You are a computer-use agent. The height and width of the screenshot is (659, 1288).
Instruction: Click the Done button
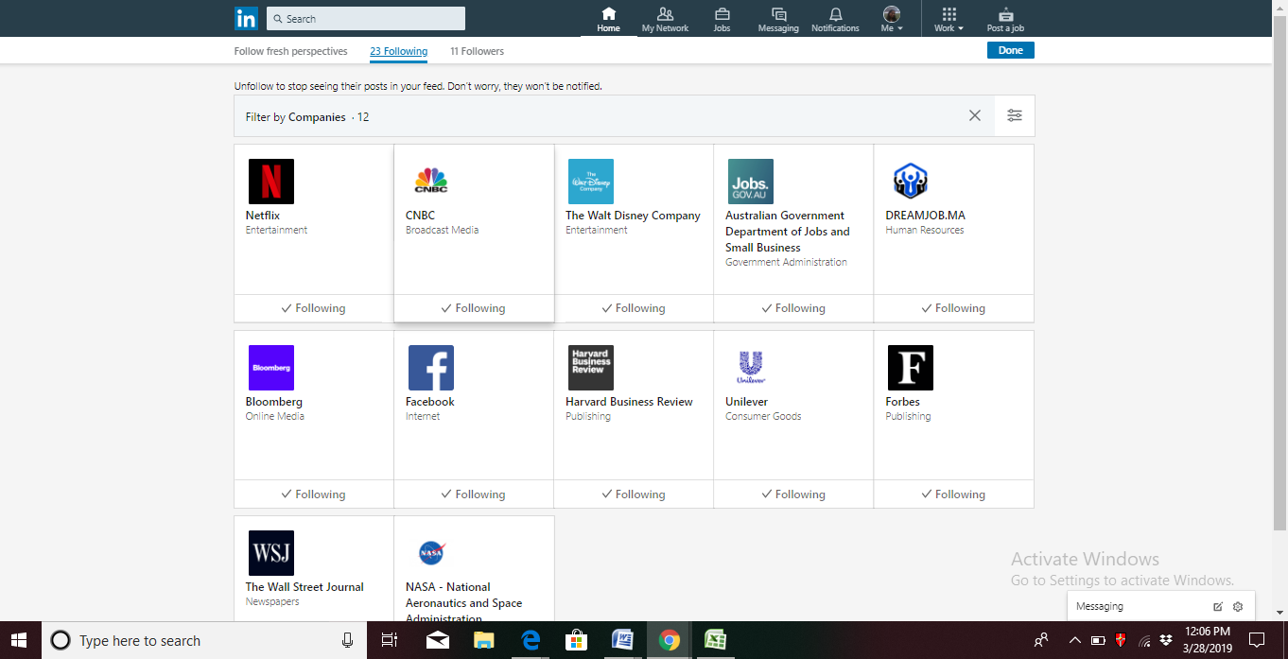[x=1010, y=50]
